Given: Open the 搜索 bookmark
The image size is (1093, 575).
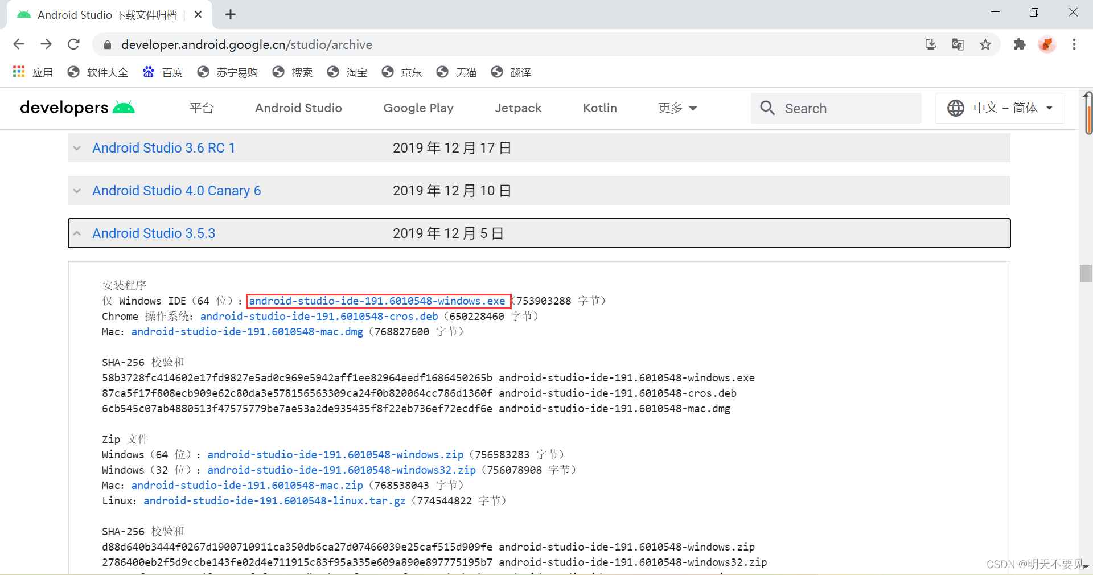Looking at the screenshot, I should point(293,72).
